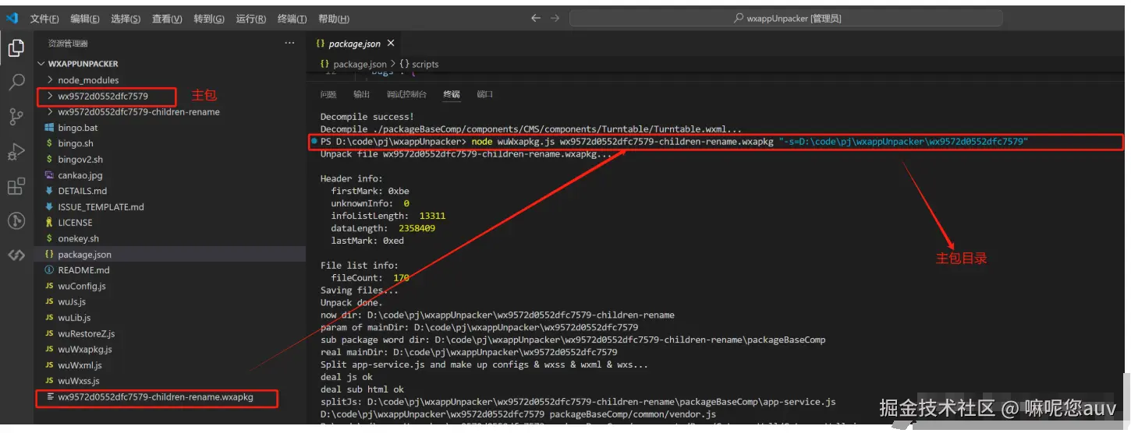This screenshot has height=433, width=1131.
Task: Click the VS Code logo icon
Action: point(12,18)
